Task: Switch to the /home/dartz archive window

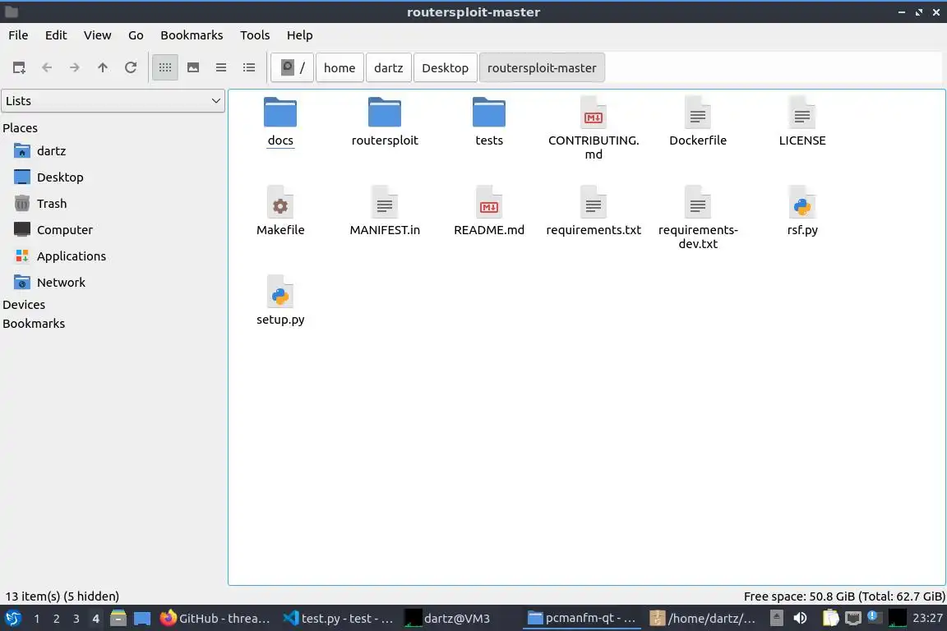Action: coord(704,619)
